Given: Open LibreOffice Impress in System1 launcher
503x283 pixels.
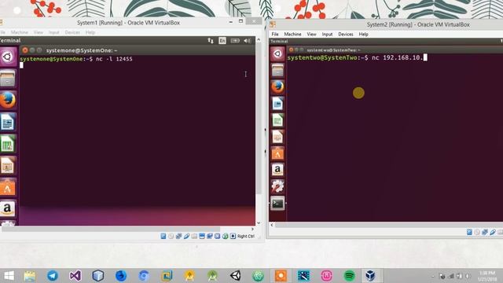Looking at the screenshot, I should (x=8, y=166).
